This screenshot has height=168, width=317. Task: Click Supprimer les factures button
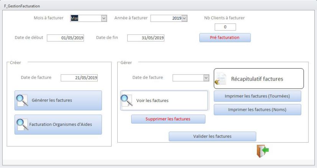(x=168, y=119)
